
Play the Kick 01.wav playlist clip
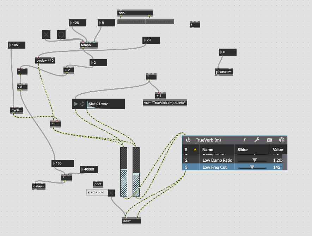tap(75, 104)
